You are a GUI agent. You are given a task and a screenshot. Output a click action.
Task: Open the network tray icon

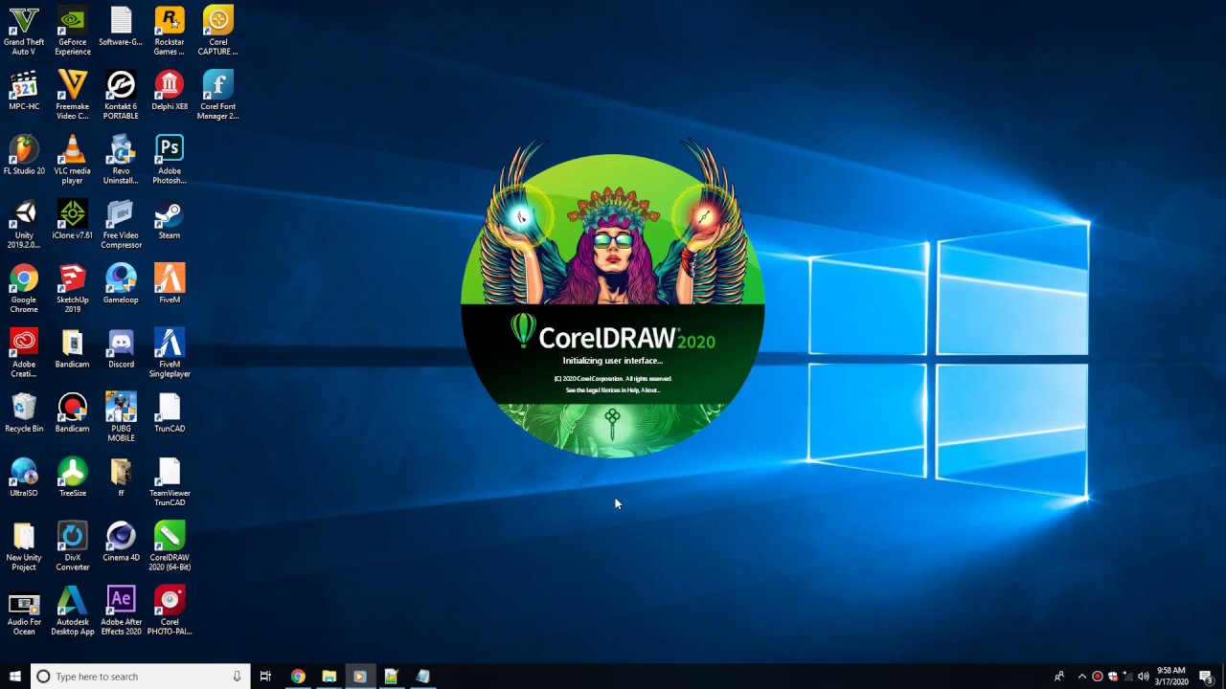[1127, 677]
